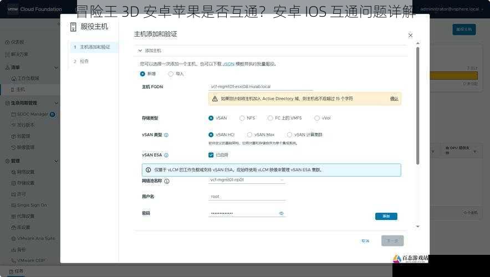Image resolution: width=490 pixels, height=277 pixels.
Task: Open 主机 in sidebar
Action: tap(18, 90)
